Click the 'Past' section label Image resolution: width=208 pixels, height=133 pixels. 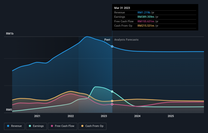(x=107, y=40)
